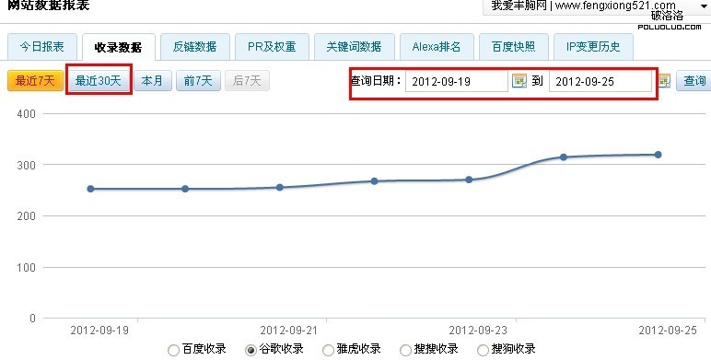Click the start date field 2012-09-19

(457, 82)
